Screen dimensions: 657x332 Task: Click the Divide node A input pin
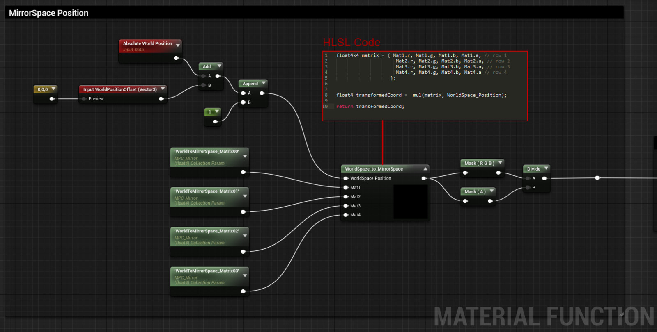click(528, 178)
